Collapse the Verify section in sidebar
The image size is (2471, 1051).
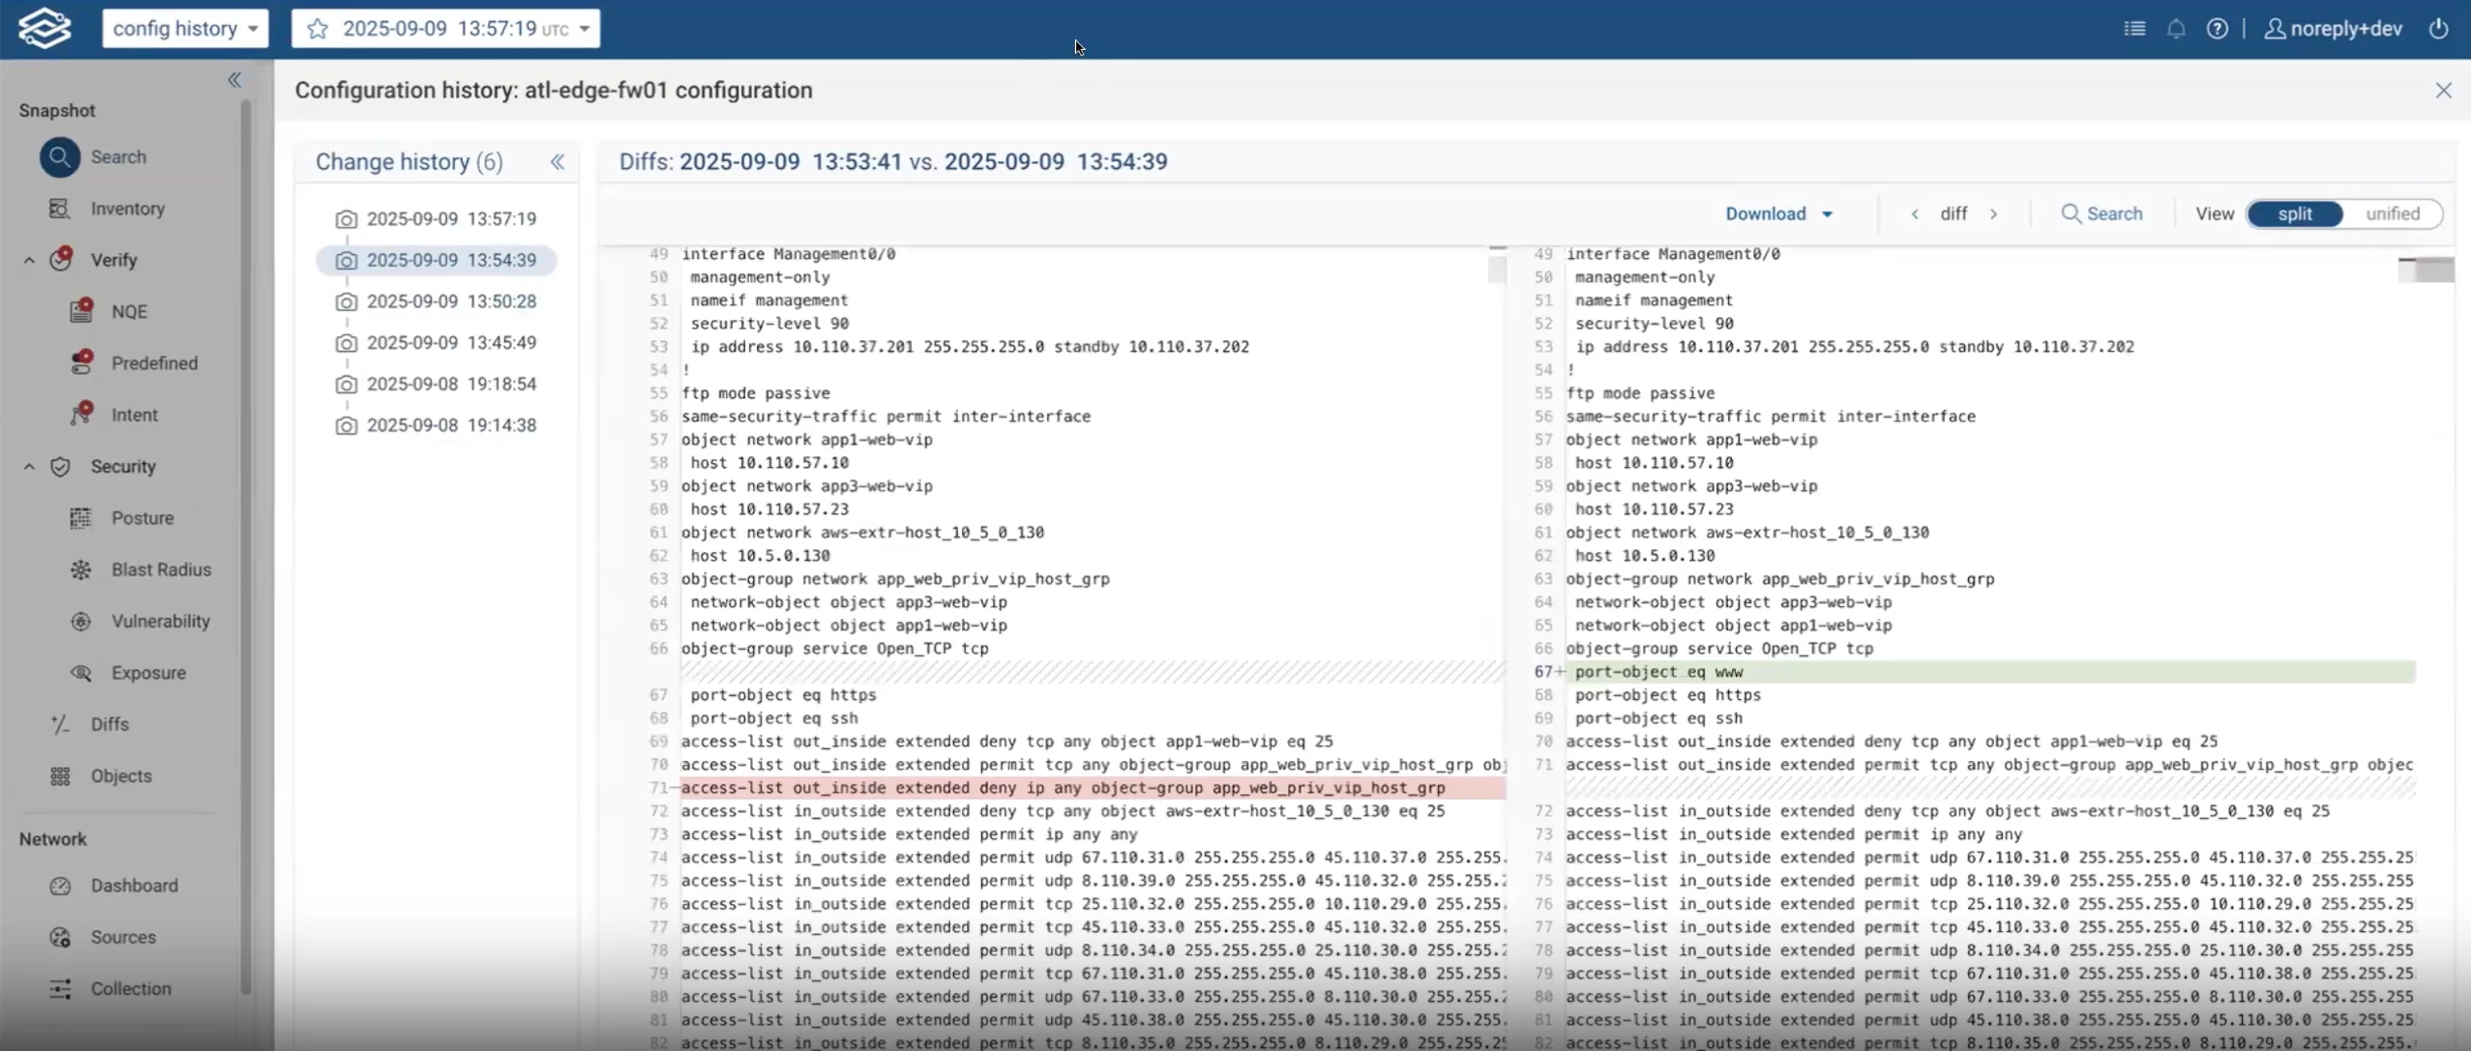coord(29,261)
